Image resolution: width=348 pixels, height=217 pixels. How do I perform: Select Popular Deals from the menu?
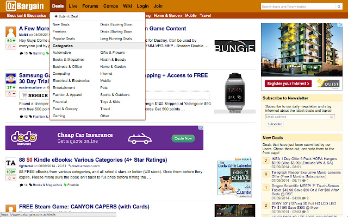pyautogui.click(x=64, y=39)
